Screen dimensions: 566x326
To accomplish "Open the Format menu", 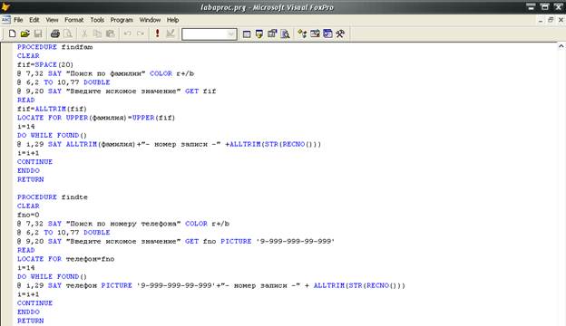I will tap(74, 20).
